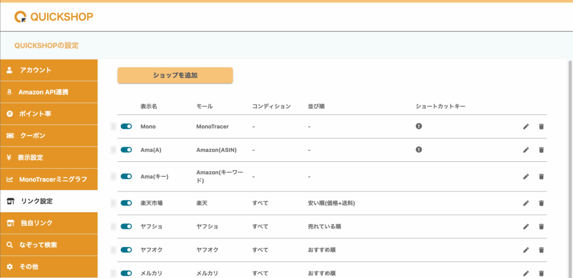This screenshot has height=278, width=573.
Task: Disable the Mono shop toggle
Action: (x=126, y=126)
